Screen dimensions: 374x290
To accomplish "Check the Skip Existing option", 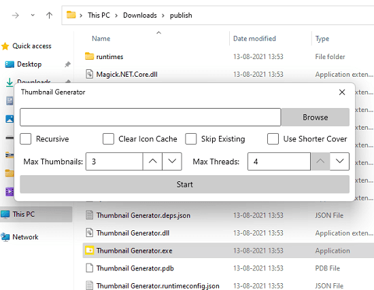I will (191, 139).
